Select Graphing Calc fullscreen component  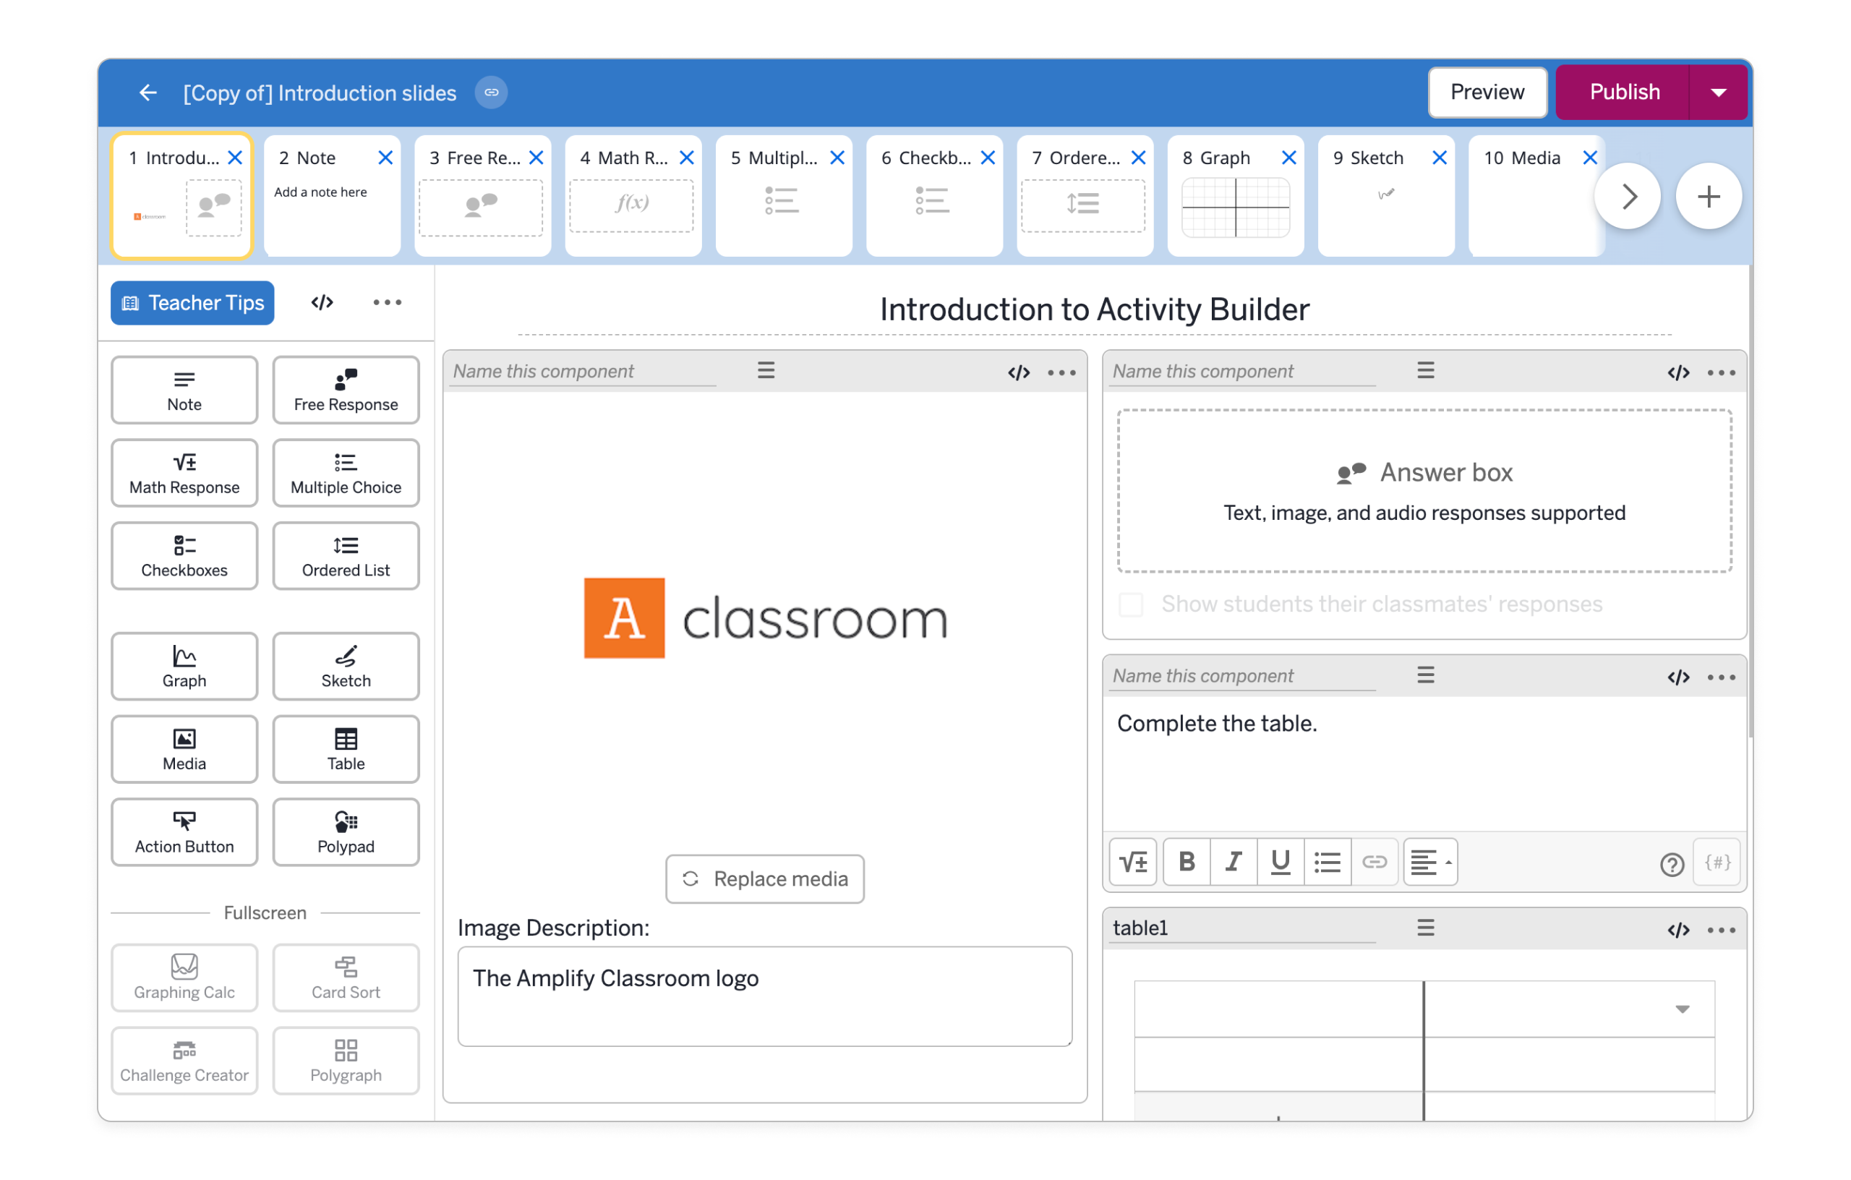[184, 978]
